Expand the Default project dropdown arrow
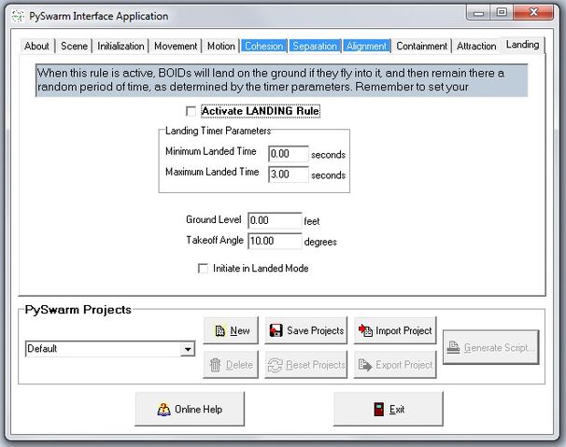 tap(188, 349)
